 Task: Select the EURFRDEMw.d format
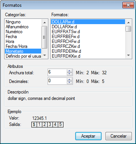pyautogui.click(x=88, y=51)
